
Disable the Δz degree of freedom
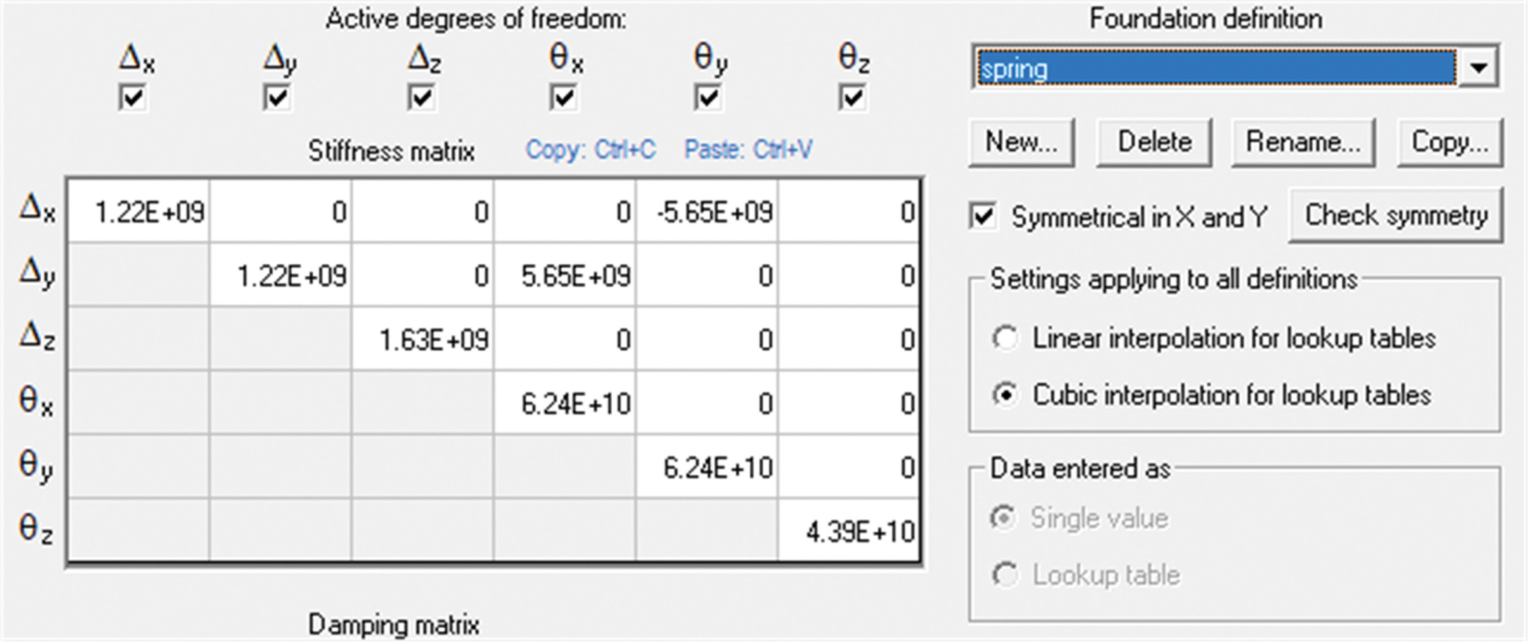(x=421, y=98)
